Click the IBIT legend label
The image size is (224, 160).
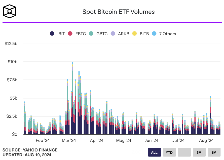(x=61, y=34)
